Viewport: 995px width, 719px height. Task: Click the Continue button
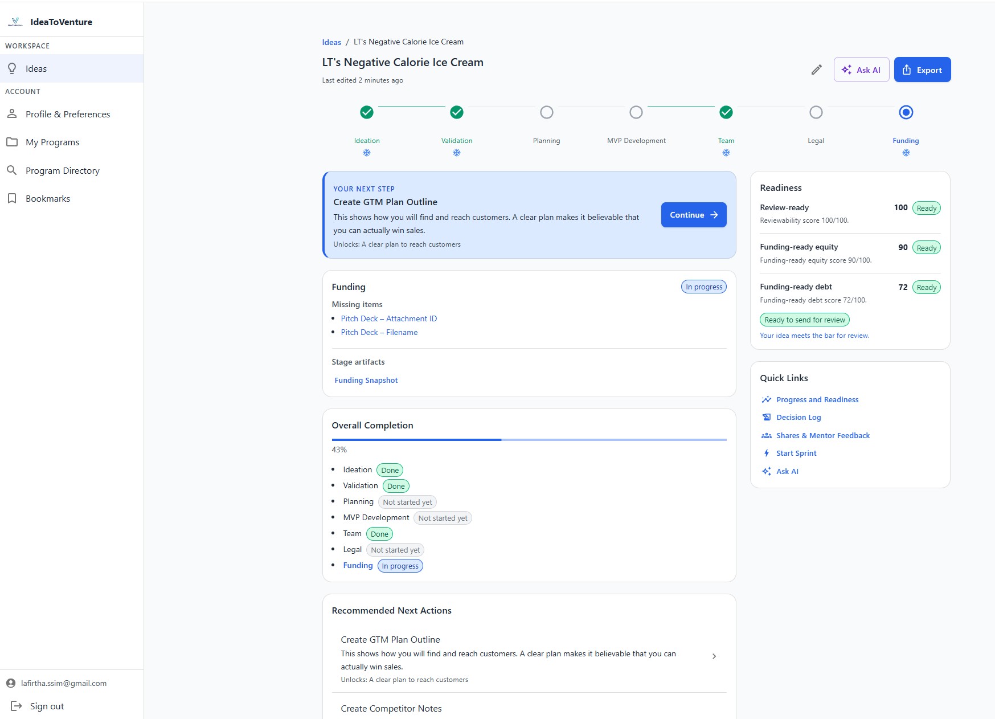click(x=694, y=215)
